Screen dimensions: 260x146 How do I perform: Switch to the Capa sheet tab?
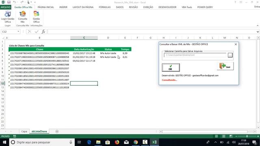[x=24, y=131]
